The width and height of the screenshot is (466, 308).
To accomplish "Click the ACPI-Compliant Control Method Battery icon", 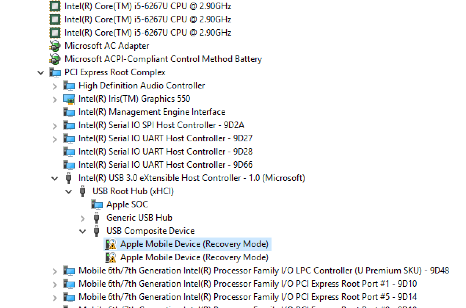I will point(55,59).
